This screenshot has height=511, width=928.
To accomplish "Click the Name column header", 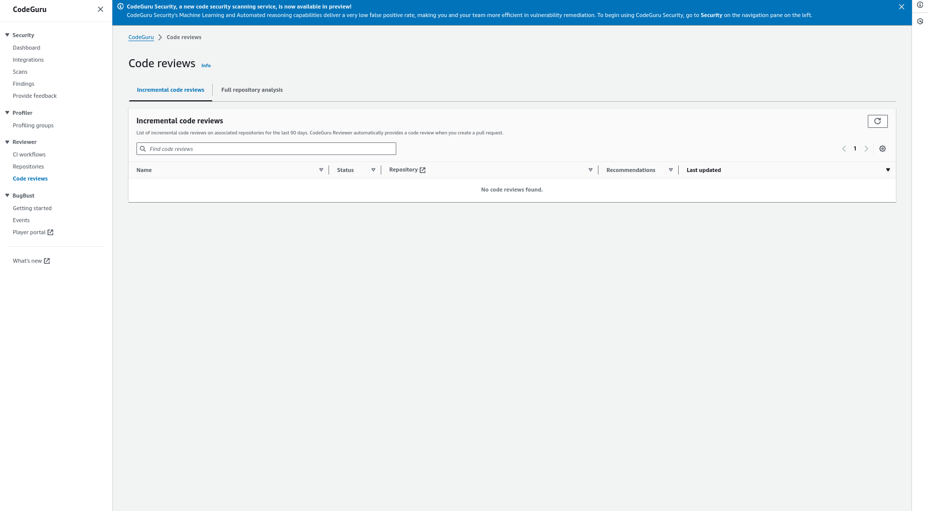I will 144,170.
